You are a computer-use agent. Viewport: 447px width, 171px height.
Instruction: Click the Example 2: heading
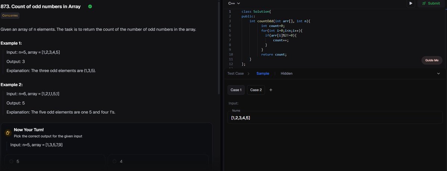(11, 85)
